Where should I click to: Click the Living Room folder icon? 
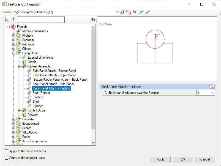(19, 53)
